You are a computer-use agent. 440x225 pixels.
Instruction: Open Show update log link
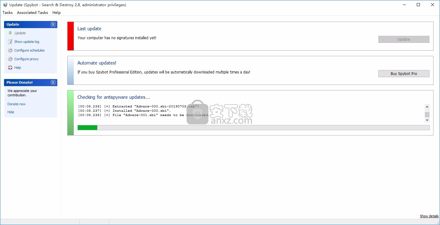[27, 42]
